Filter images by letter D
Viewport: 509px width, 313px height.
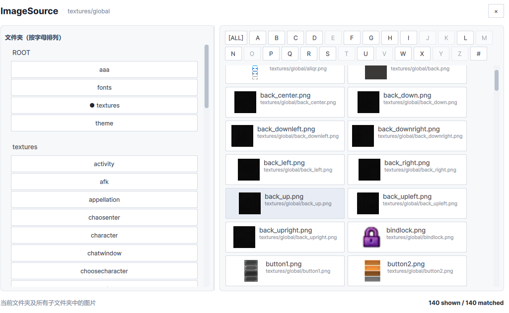click(314, 38)
